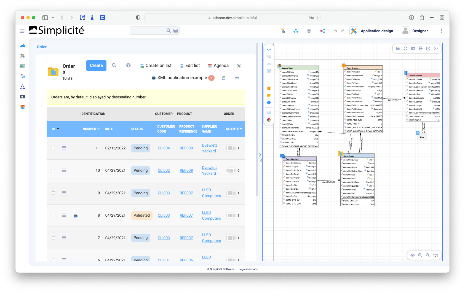Save the model with the diagram save icon
The height and width of the screenshot is (293, 465).
[x=398, y=49]
